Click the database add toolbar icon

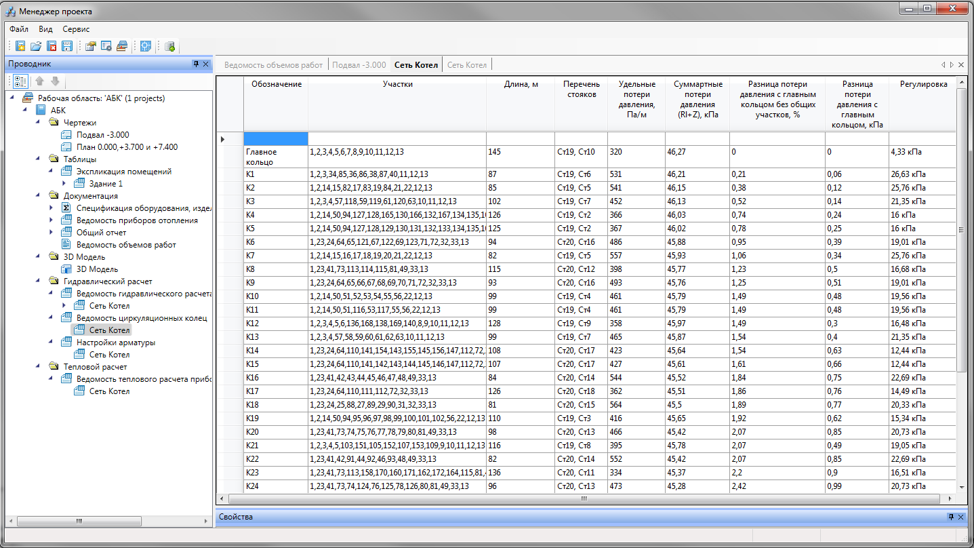pos(169,46)
